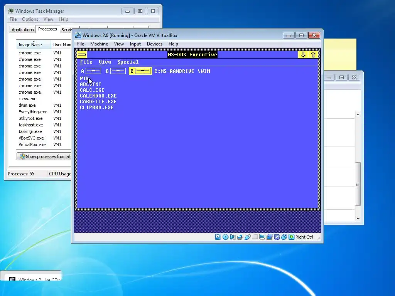
Task: Click the green keyboard capture arrow icon
Action: point(291,237)
